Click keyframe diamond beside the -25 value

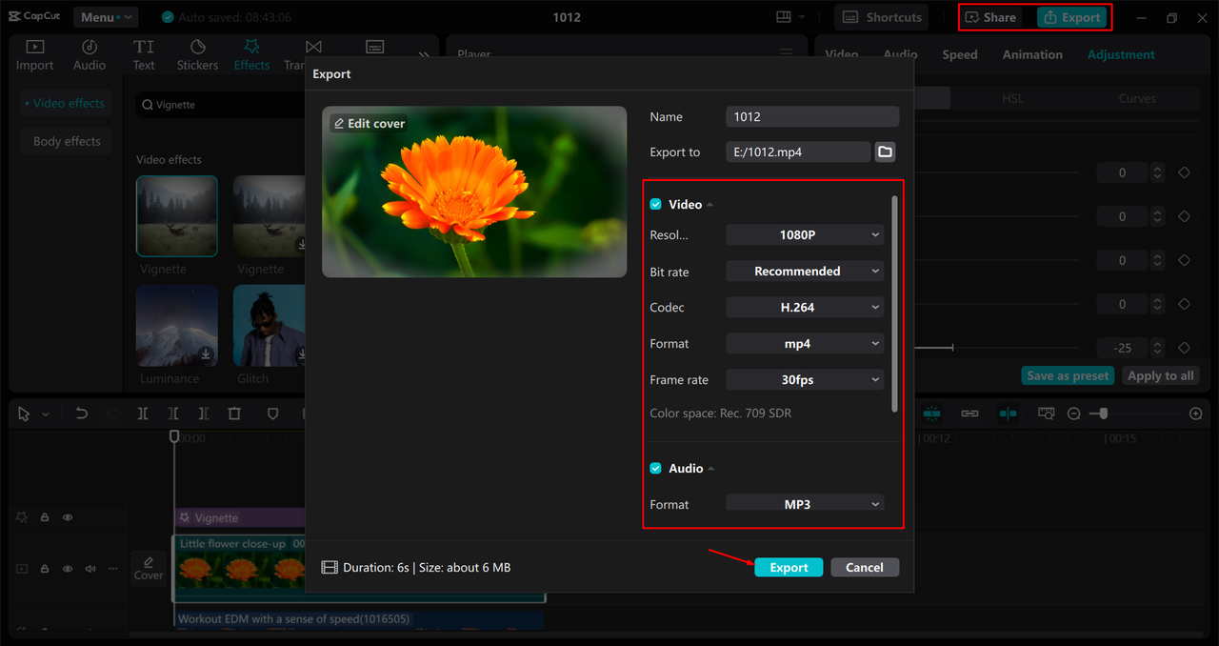[x=1184, y=348]
